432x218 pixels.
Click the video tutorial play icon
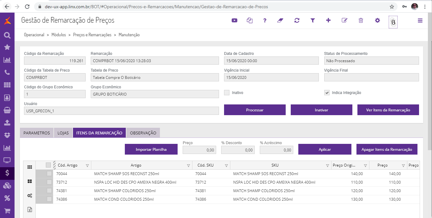(234, 21)
